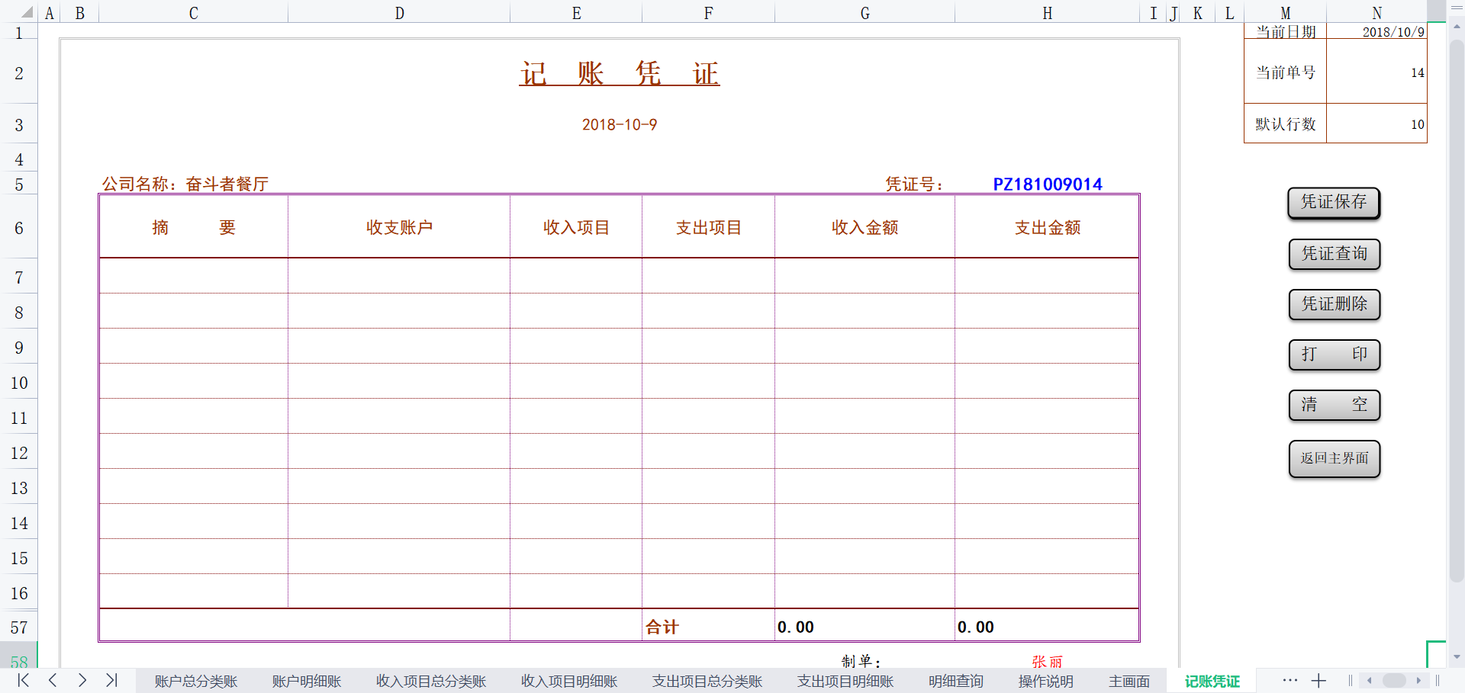Select row 10 header
Image resolution: width=1465 pixels, height=693 pixels.
tap(19, 383)
